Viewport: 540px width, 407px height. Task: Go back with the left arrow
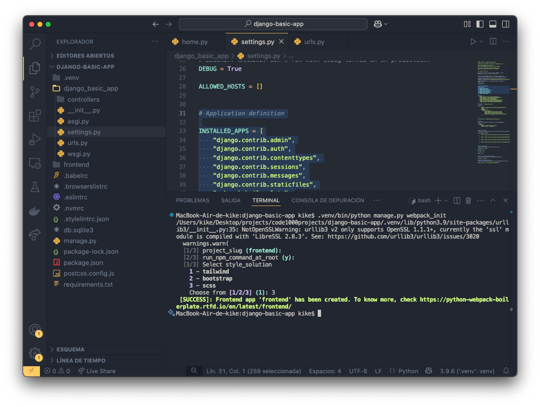click(156, 24)
